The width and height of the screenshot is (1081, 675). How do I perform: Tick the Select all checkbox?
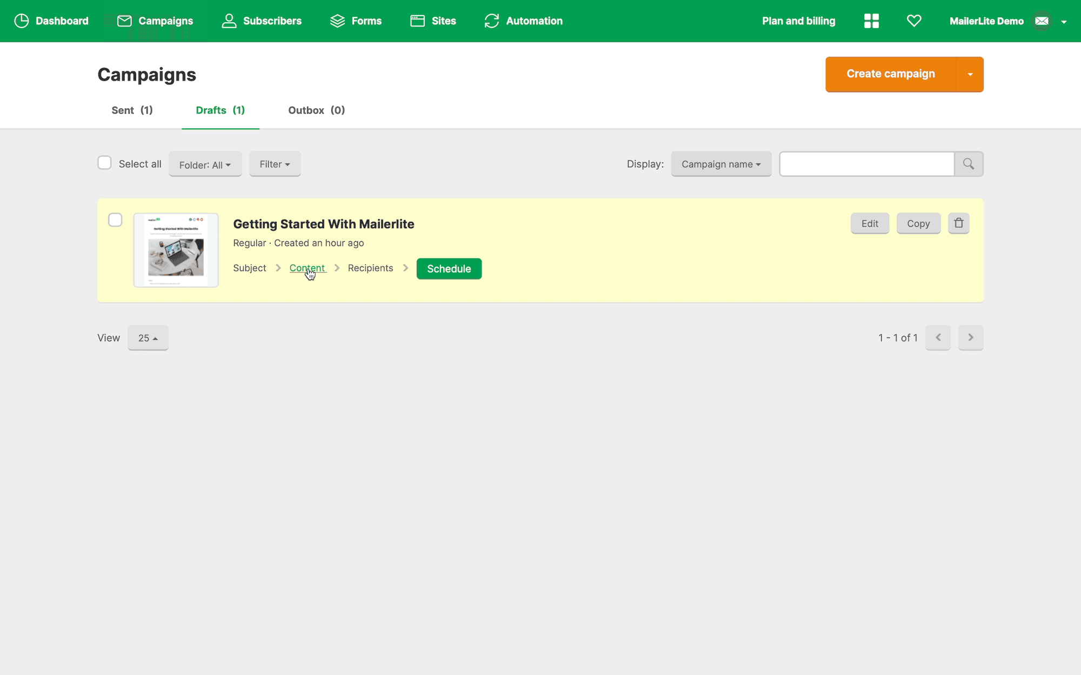(104, 163)
